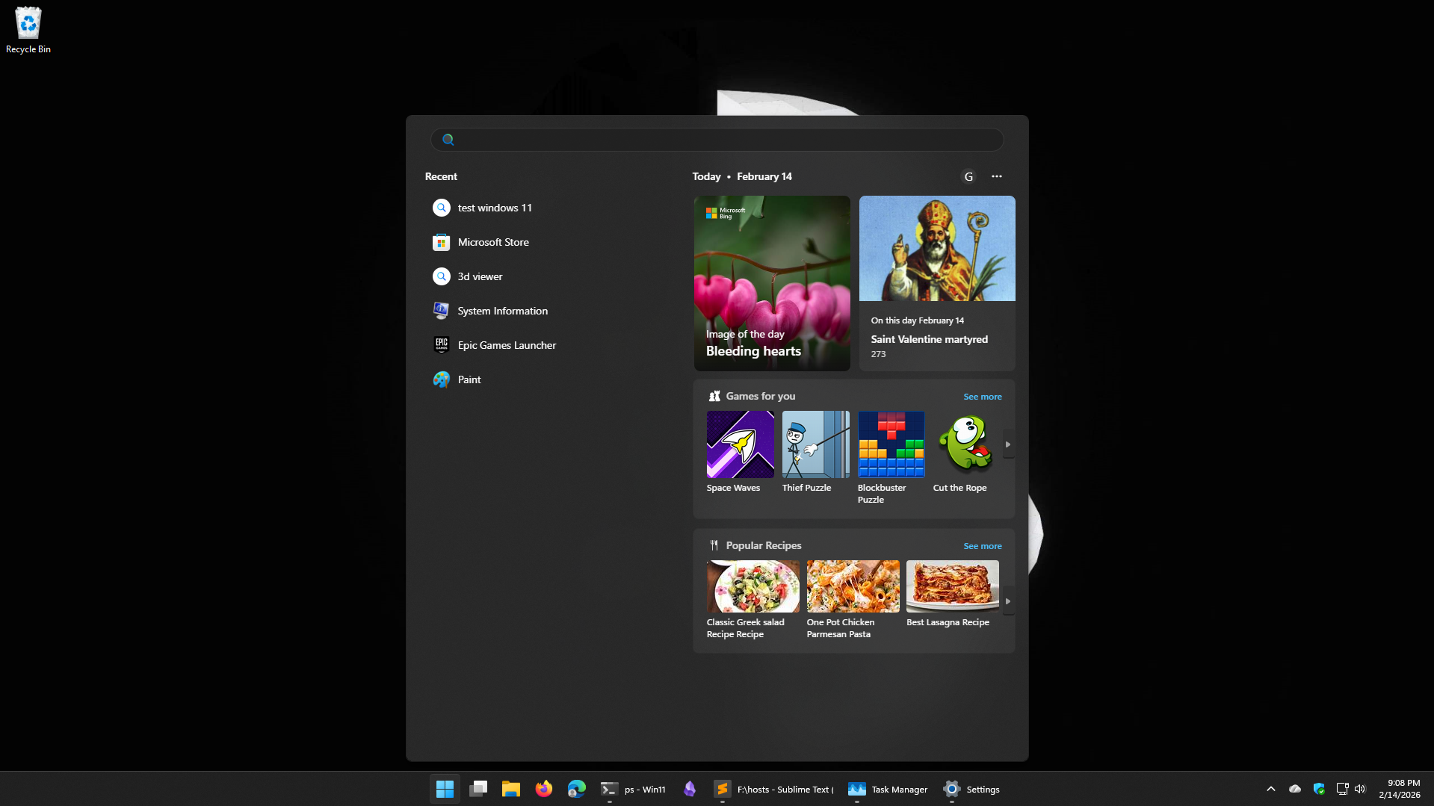Launch Epic Games Launcher from recents
Viewport: 1434px width, 806px height.
[506, 345]
